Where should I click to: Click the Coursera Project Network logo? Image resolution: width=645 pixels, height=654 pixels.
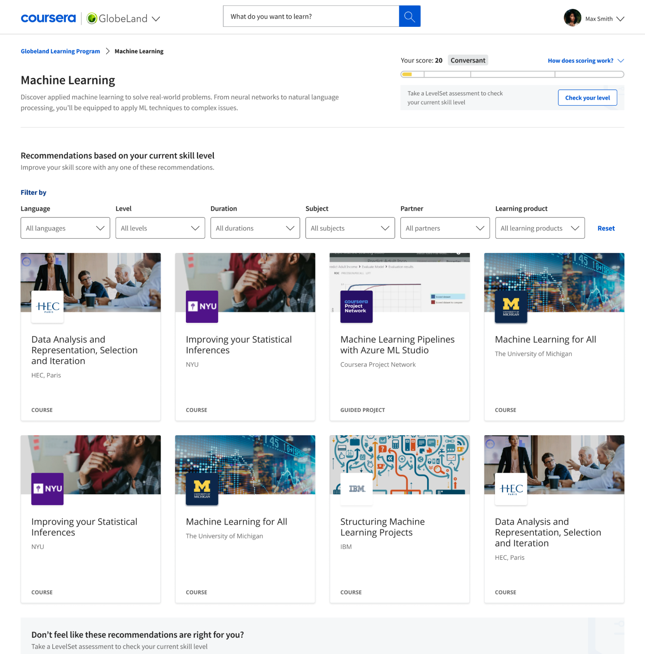coord(356,306)
